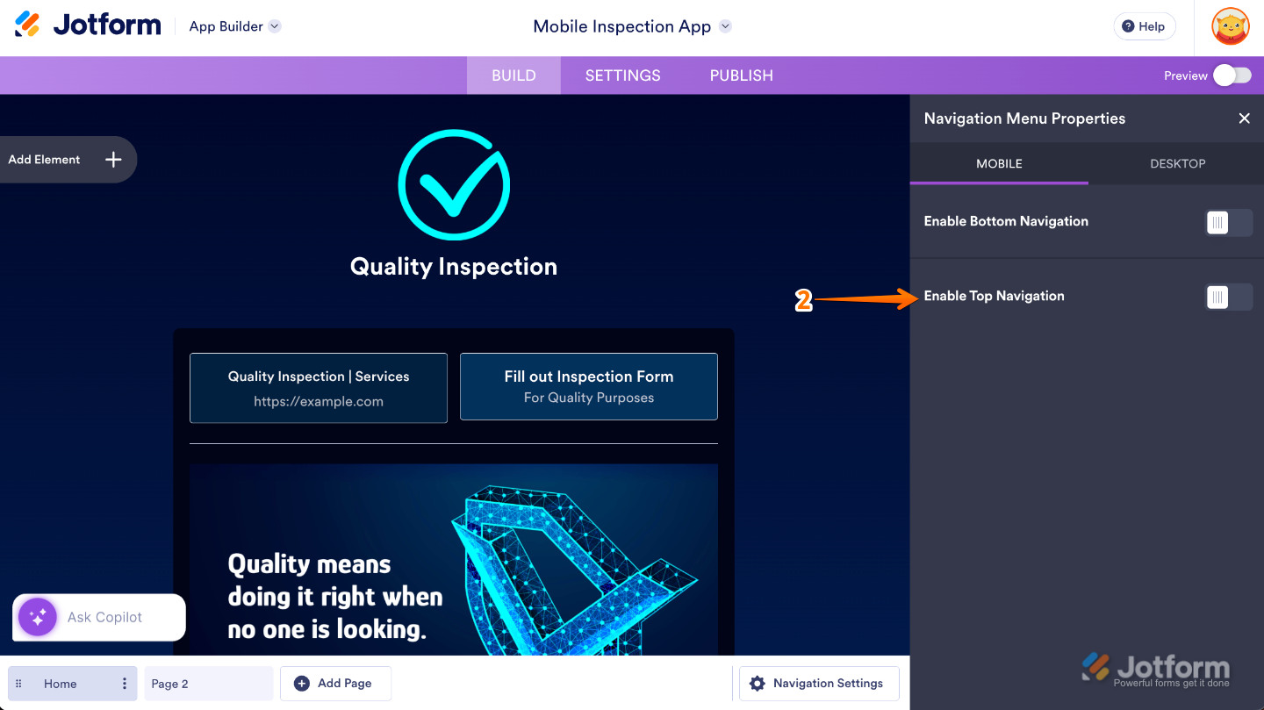Expand the App Builder dropdown
Screen dimensions: 1264x710
pyautogui.click(x=275, y=26)
